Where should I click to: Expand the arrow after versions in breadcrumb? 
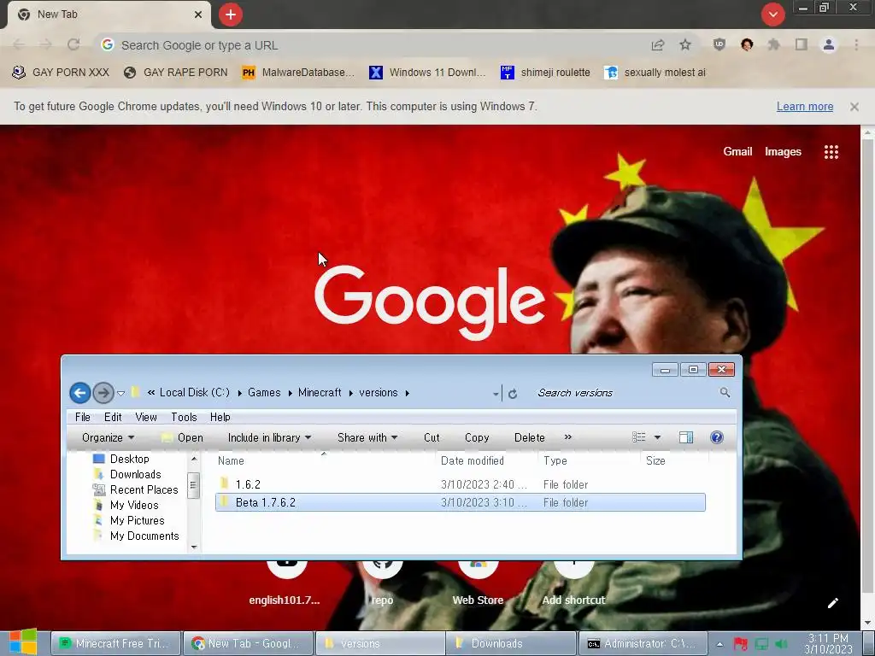[408, 393]
